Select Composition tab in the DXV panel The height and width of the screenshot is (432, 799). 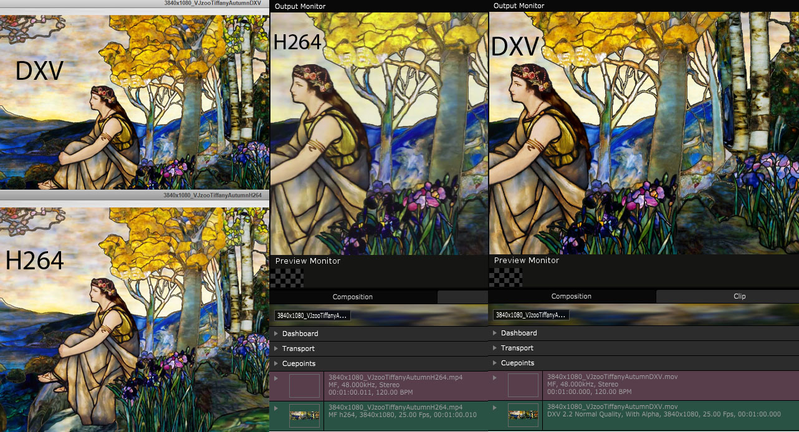571,296
